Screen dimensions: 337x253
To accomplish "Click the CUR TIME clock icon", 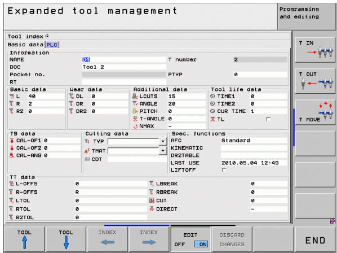I will 212,111.
